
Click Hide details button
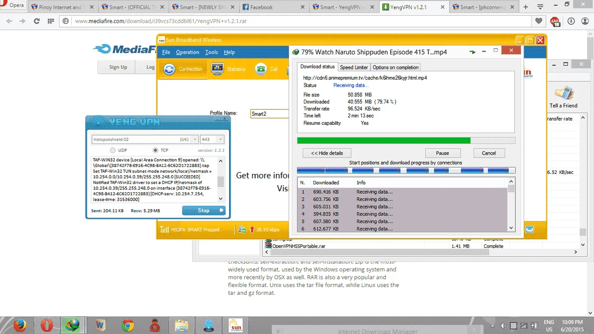(x=327, y=153)
